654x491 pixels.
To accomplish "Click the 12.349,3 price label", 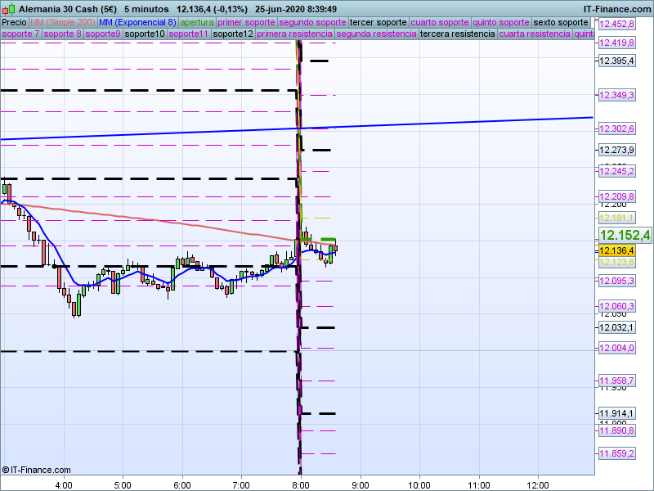I will [x=616, y=95].
